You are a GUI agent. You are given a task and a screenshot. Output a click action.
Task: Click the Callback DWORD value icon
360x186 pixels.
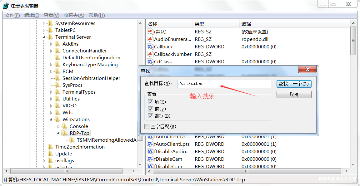pos(150,47)
